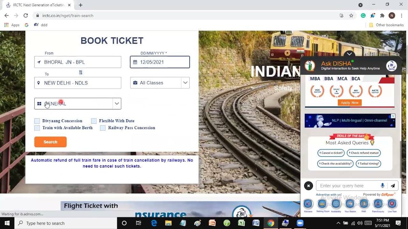The height and width of the screenshot is (229, 408).
Task: Open Word from the taskbar
Action: click(x=256, y=223)
